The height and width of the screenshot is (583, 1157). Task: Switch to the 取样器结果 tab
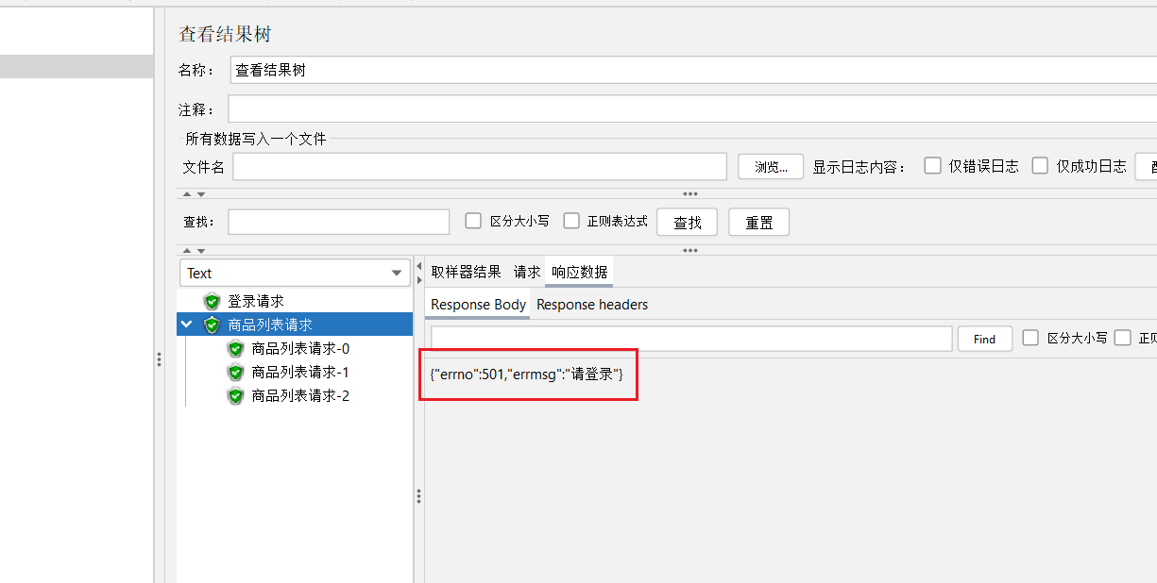pos(466,273)
